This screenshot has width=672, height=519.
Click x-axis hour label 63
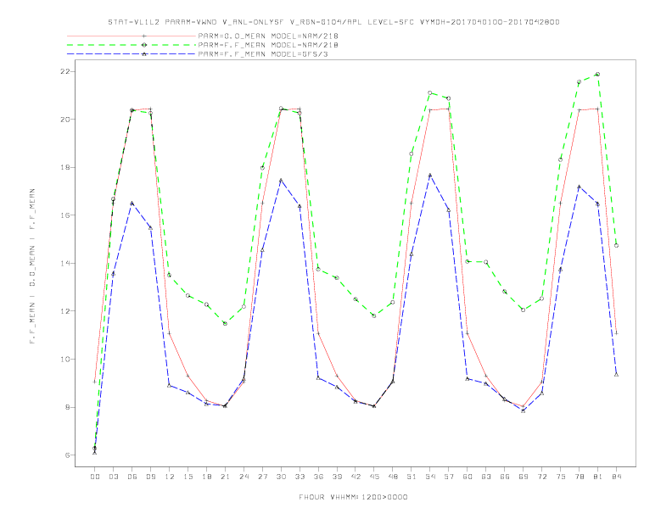[486, 477]
